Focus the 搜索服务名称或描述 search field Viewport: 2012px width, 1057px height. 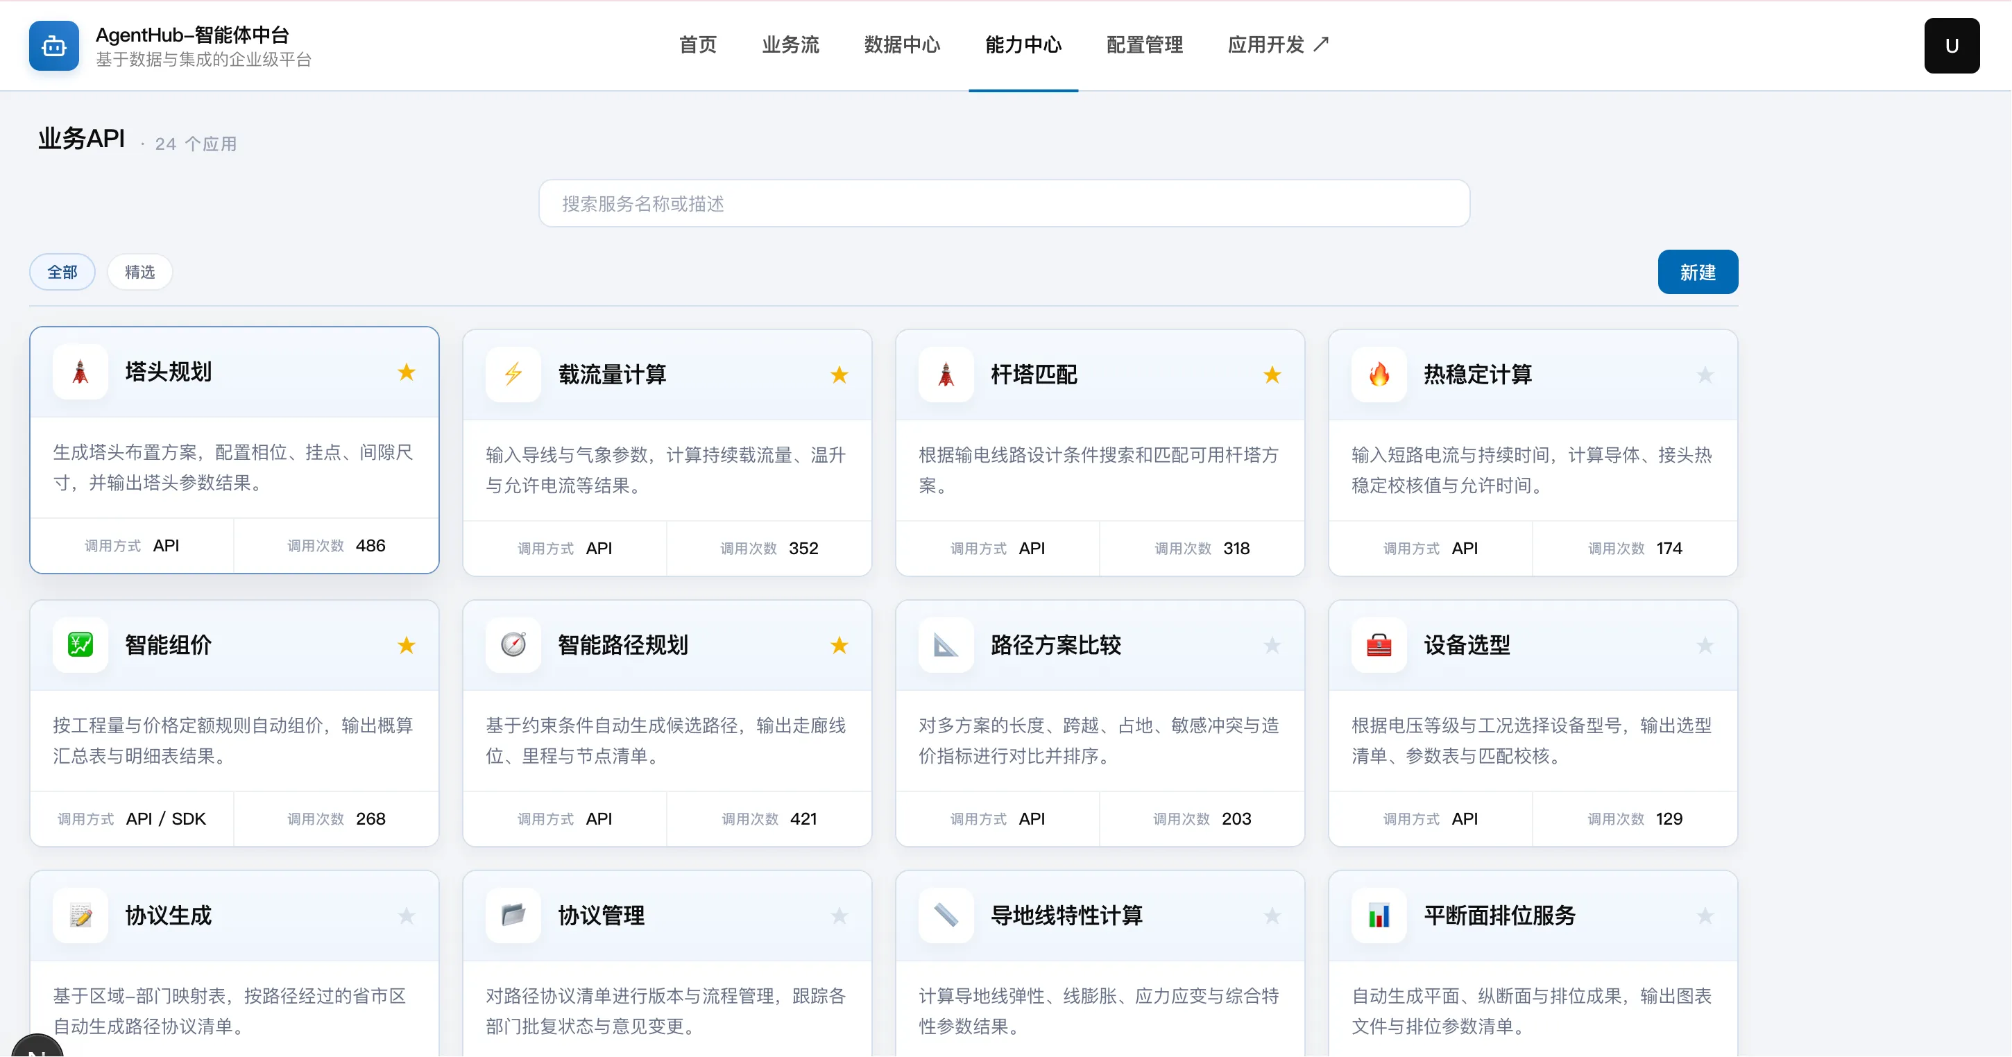(1004, 203)
